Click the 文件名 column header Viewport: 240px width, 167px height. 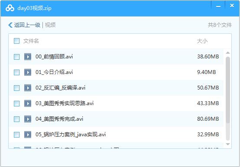click(31, 41)
